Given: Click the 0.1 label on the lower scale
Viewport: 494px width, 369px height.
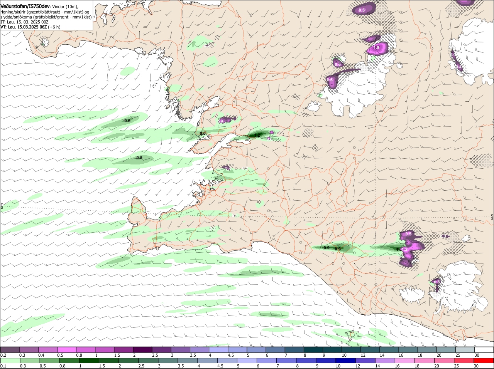Looking at the screenshot, I should point(3,366).
